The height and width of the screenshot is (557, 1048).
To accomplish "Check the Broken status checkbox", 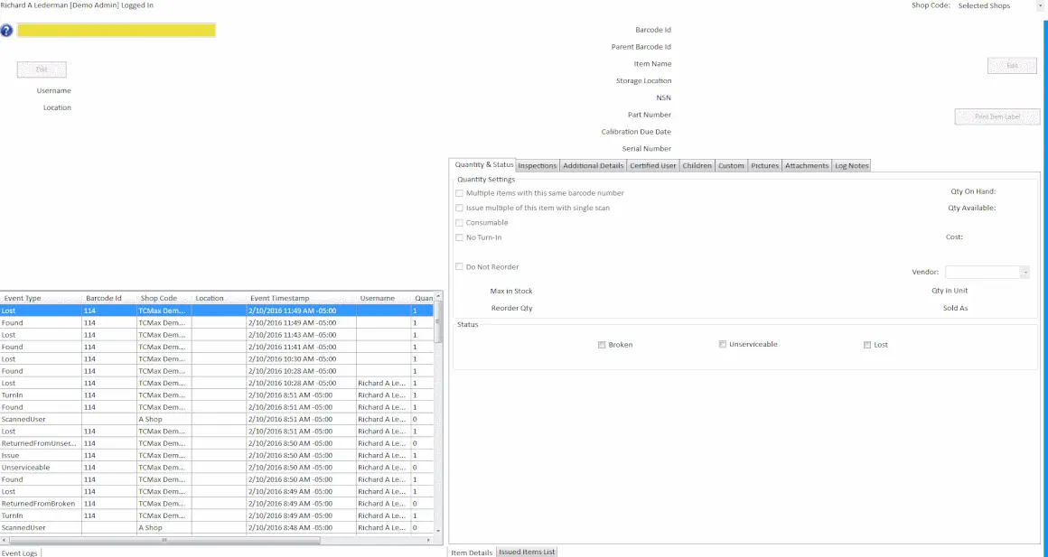I will (x=602, y=345).
